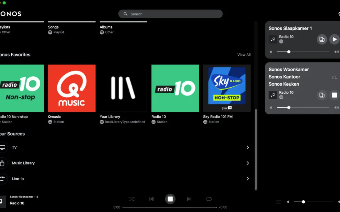Open the TV source icon
Screen dimensions: 340x212
coord(3,147)
